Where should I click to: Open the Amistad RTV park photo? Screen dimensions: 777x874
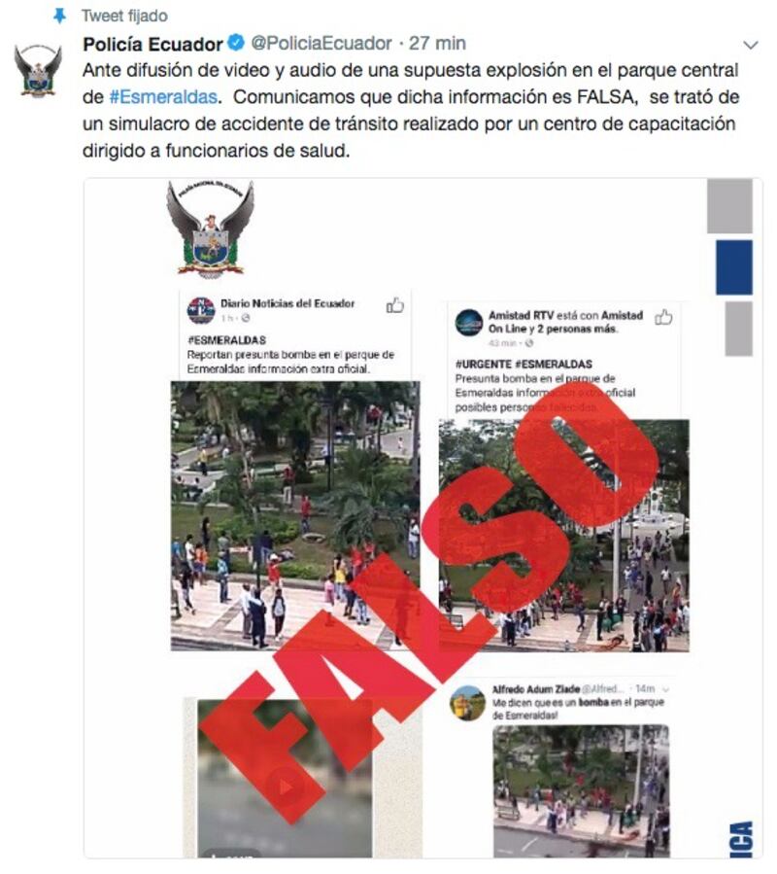click(563, 536)
